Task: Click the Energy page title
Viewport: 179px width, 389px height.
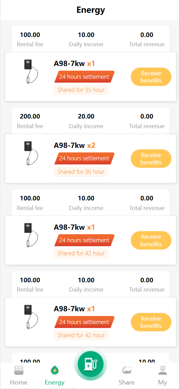Action: pyautogui.click(x=91, y=10)
